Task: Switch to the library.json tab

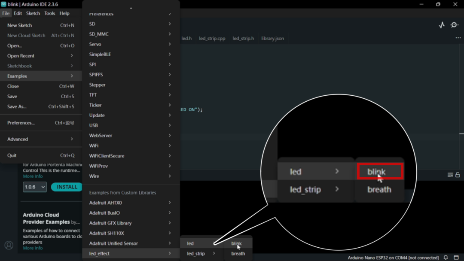Action: tap(272, 39)
